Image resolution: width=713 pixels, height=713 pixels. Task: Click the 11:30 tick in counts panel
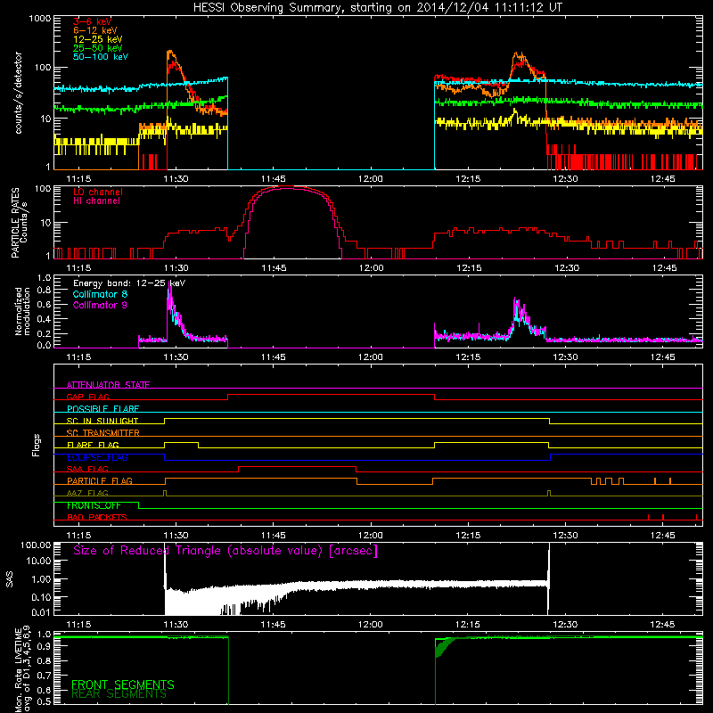coord(176,179)
